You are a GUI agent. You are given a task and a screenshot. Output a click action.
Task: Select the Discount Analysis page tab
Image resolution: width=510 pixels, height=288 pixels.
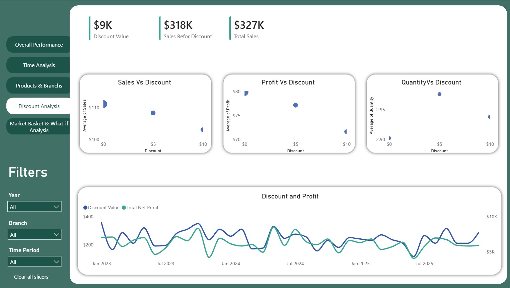click(39, 106)
